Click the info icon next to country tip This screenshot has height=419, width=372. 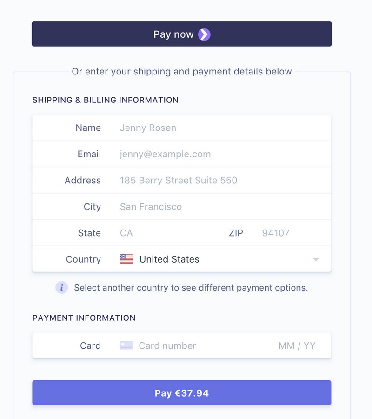point(61,287)
